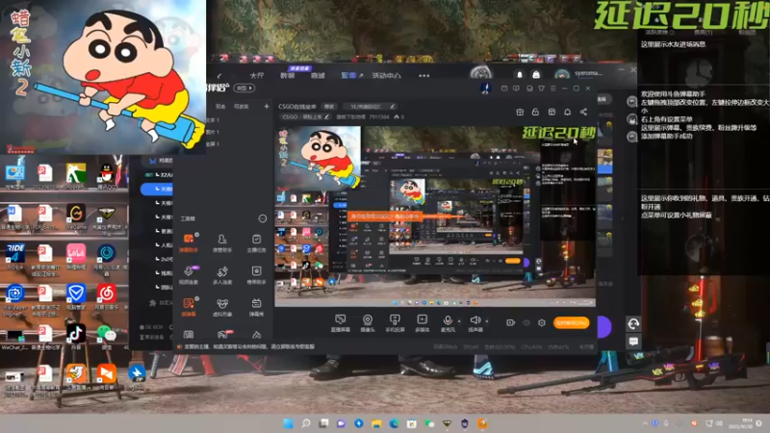Expand the speaker options arrow
Viewport: 770px width, 433px height.
click(487, 321)
